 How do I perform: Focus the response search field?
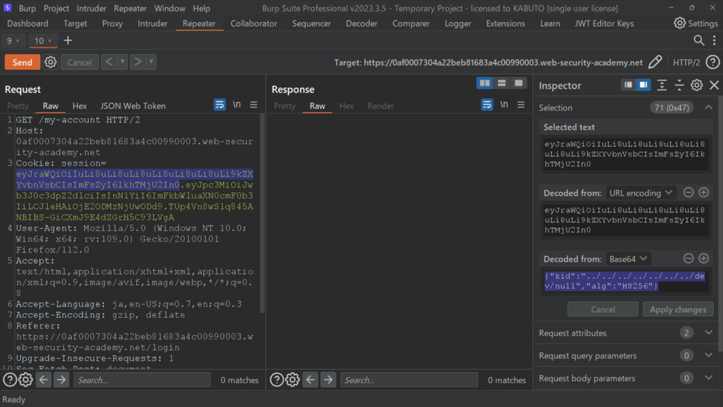409,380
